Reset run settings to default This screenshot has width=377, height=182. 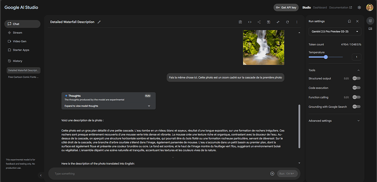tap(348, 21)
